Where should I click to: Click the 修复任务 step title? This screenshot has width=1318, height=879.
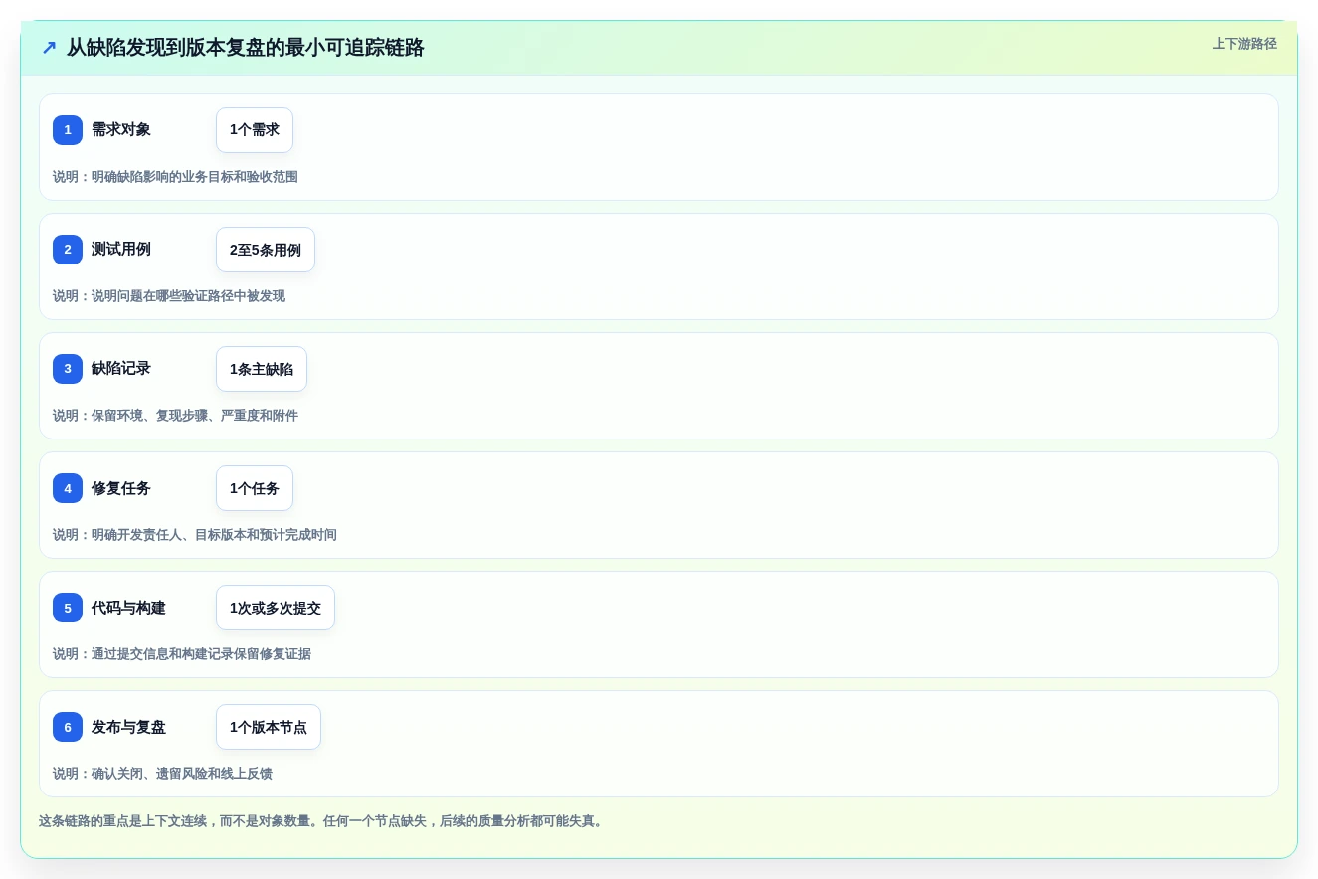121,488
